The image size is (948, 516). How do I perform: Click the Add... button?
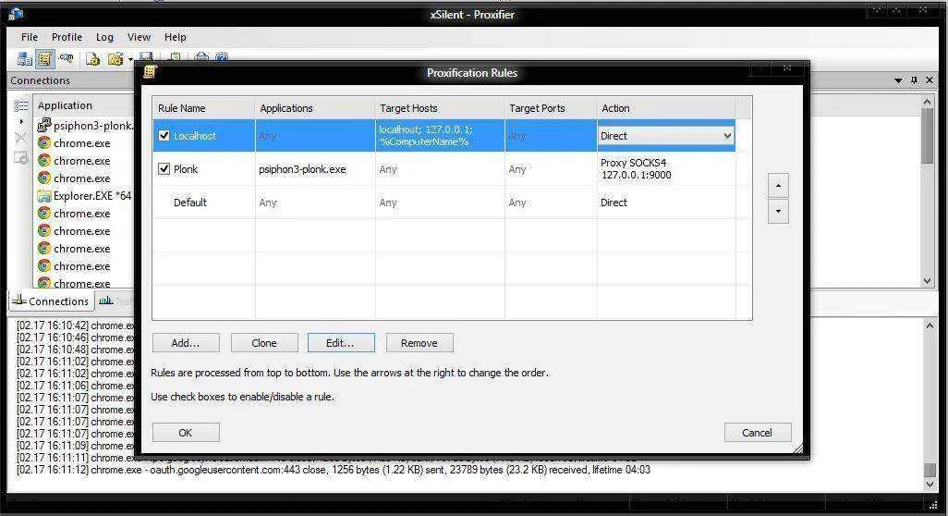point(186,343)
